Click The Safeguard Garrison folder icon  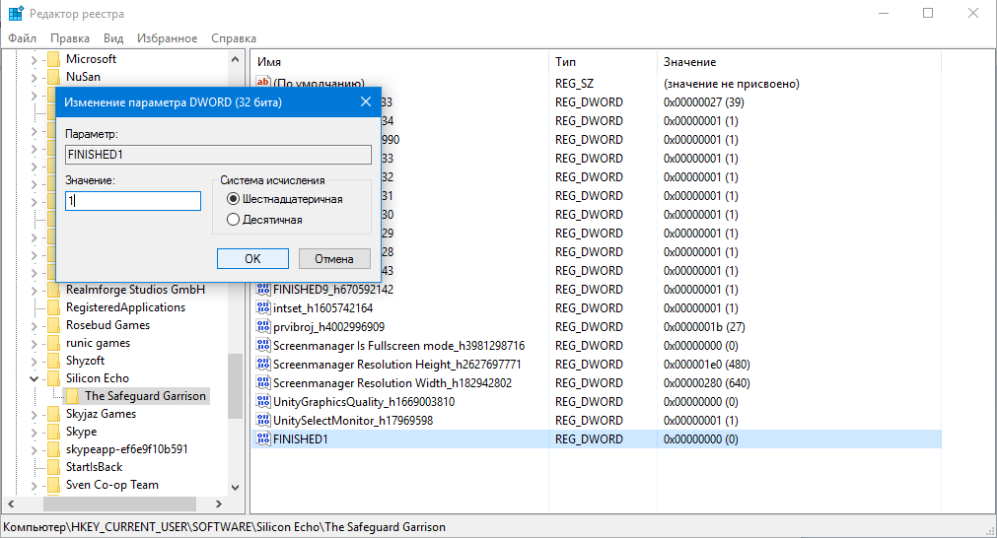click(x=73, y=396)
